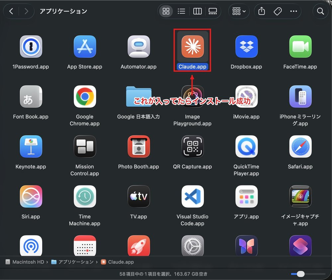The image size is (332, 280).
Task: Switch to gallery view
Action: pos(212,11)
